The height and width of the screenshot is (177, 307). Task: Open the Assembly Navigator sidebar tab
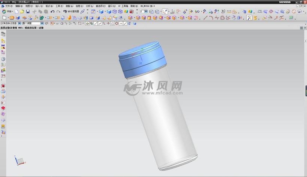3,41
